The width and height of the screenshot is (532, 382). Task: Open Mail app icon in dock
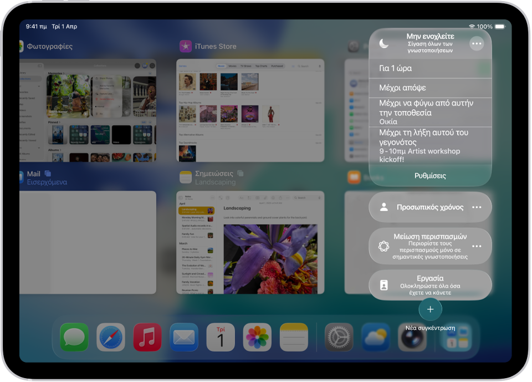[184, 337]
